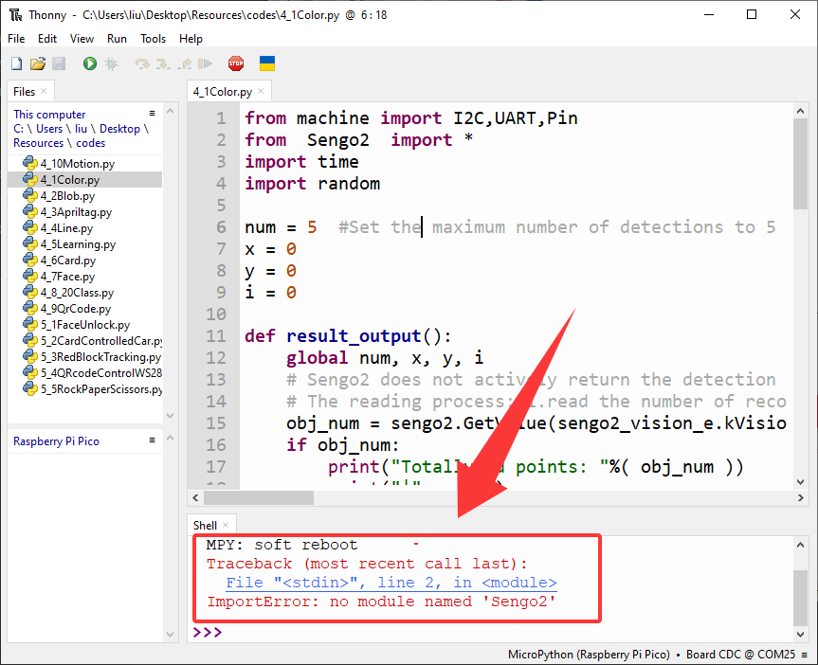This screenshot has width=818, height=665.
Task: Navigate to Desktop folder in breadcrumb
Action: pyautogui.click(x=120, y=129)
